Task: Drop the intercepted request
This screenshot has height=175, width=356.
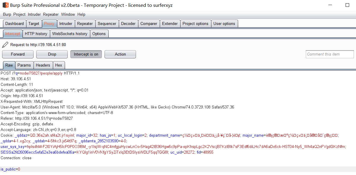Action: point(52,54)
